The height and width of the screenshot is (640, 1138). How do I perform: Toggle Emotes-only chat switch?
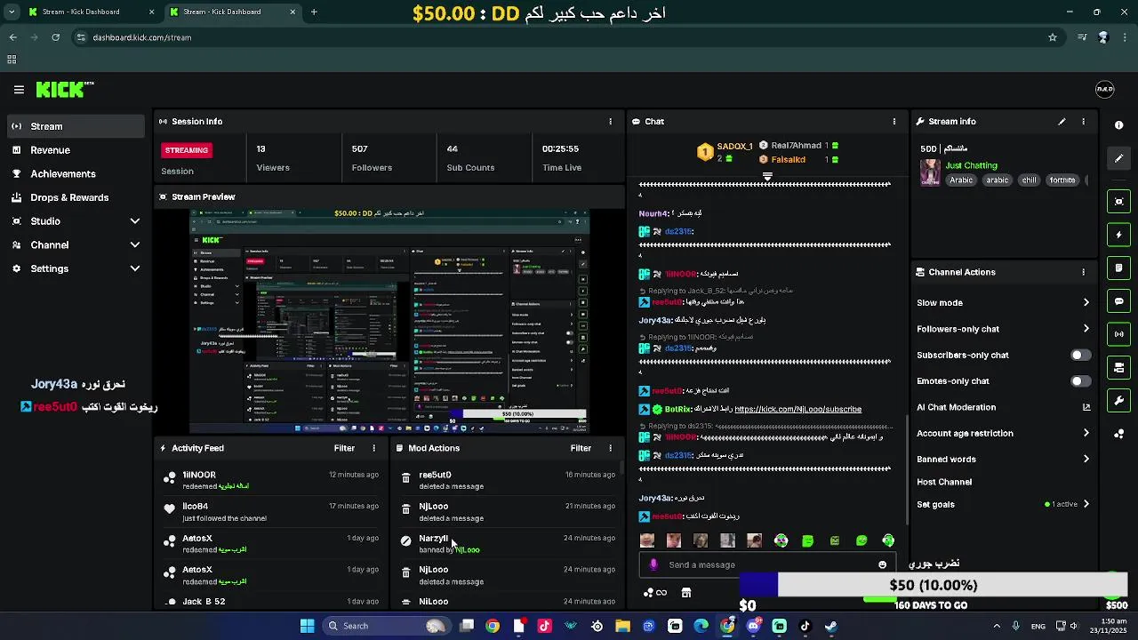pyautogui.click(x=1080, y=381)
